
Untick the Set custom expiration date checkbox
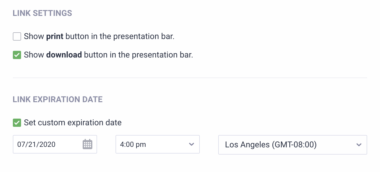[17, 123]
